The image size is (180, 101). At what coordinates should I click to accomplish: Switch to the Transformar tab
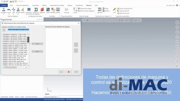point(79,5)
